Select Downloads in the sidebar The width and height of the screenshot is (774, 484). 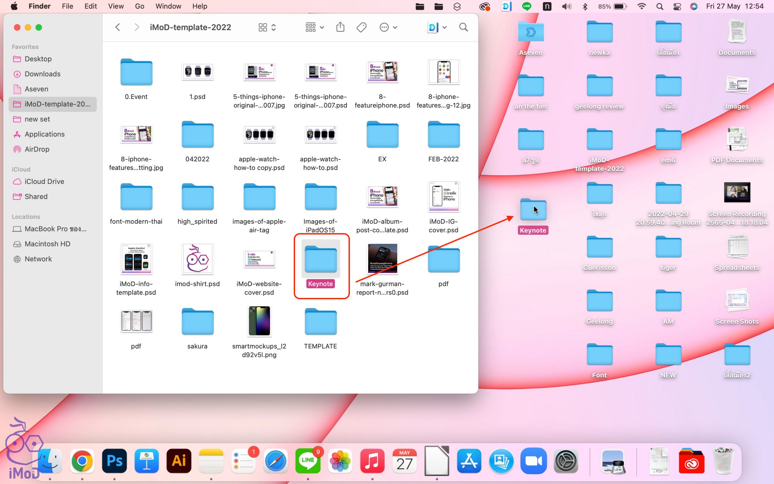[42, 74]
